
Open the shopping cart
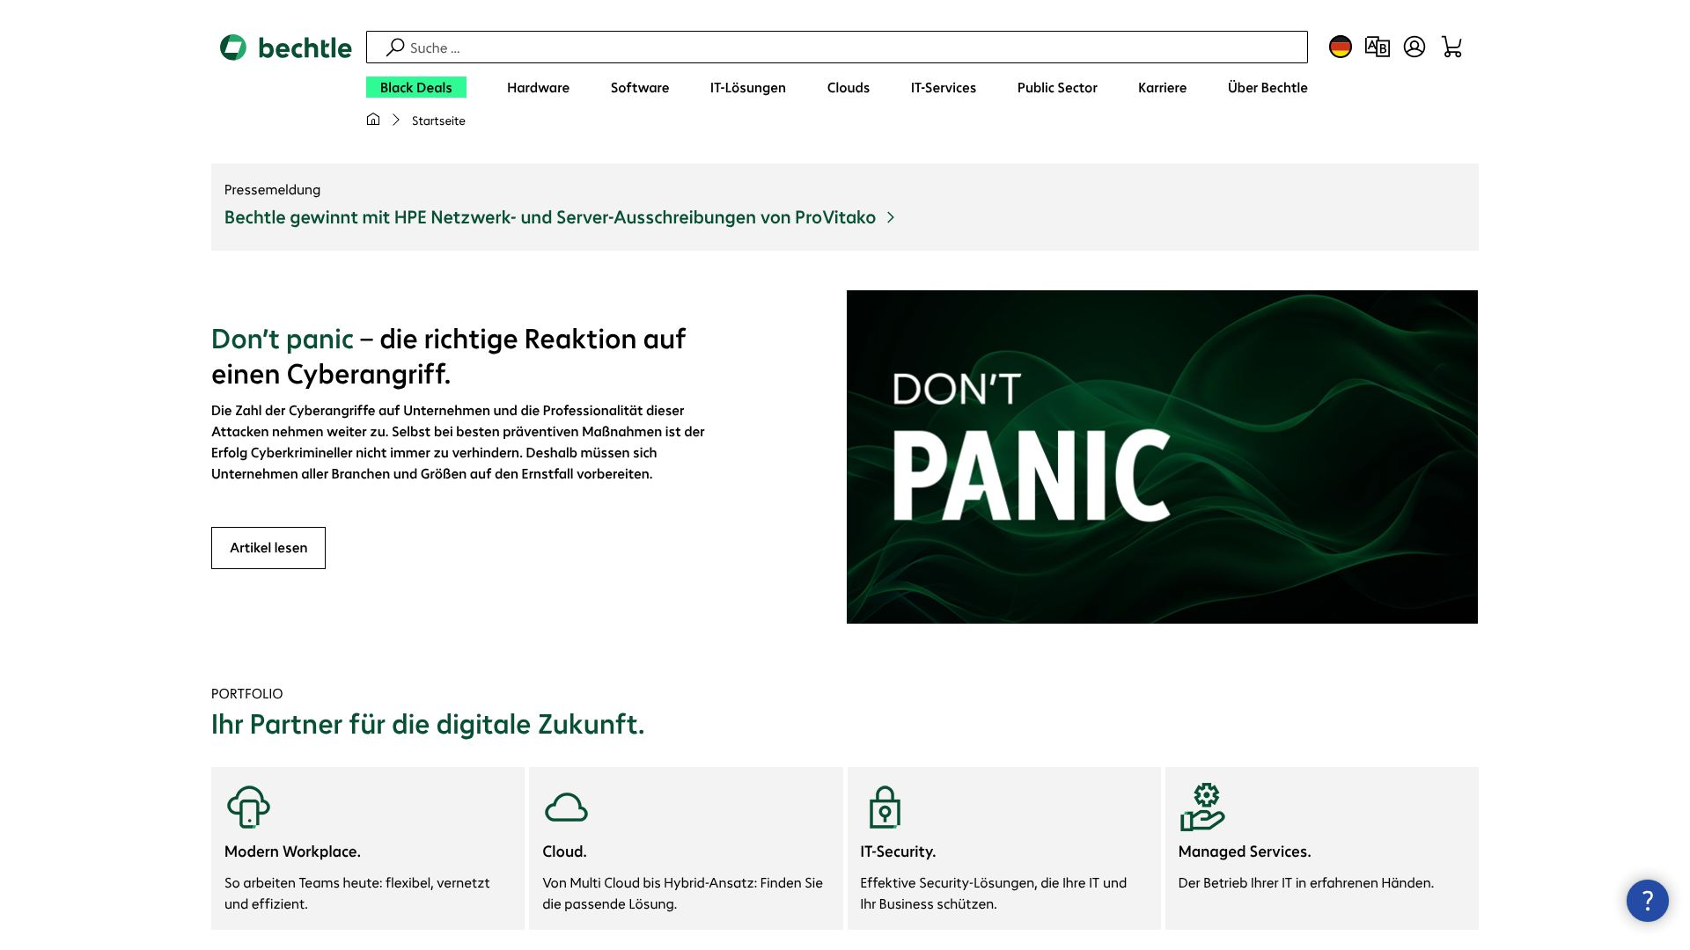click(1451, 47)
